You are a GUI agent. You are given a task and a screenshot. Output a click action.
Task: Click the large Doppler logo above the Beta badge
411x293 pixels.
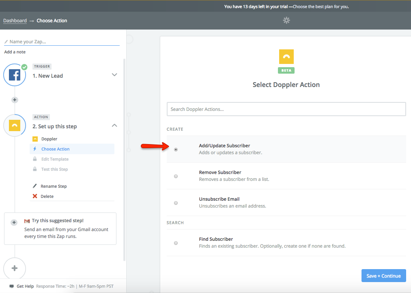click(x=286, y=57)
